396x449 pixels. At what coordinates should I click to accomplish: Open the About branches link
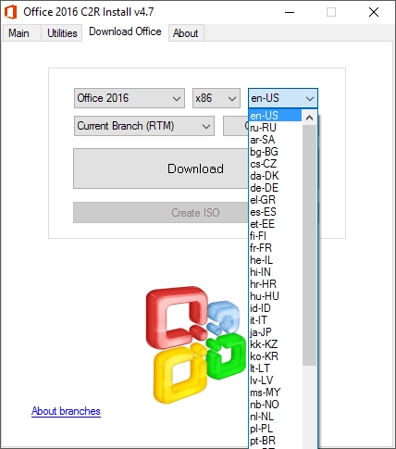click(66, 411)
